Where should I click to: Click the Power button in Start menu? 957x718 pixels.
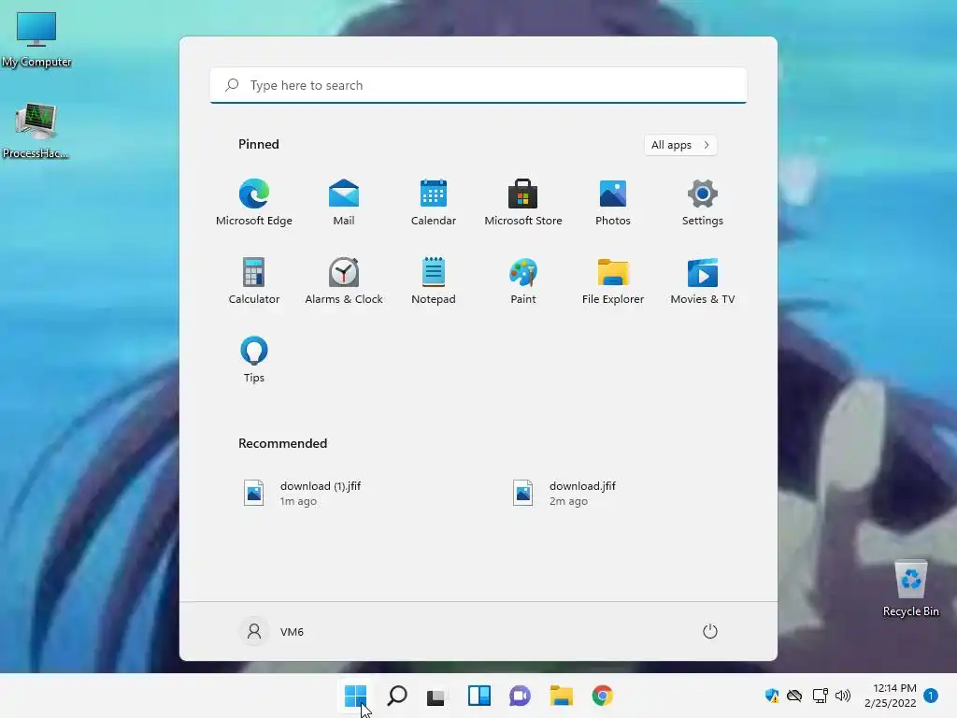710,631
